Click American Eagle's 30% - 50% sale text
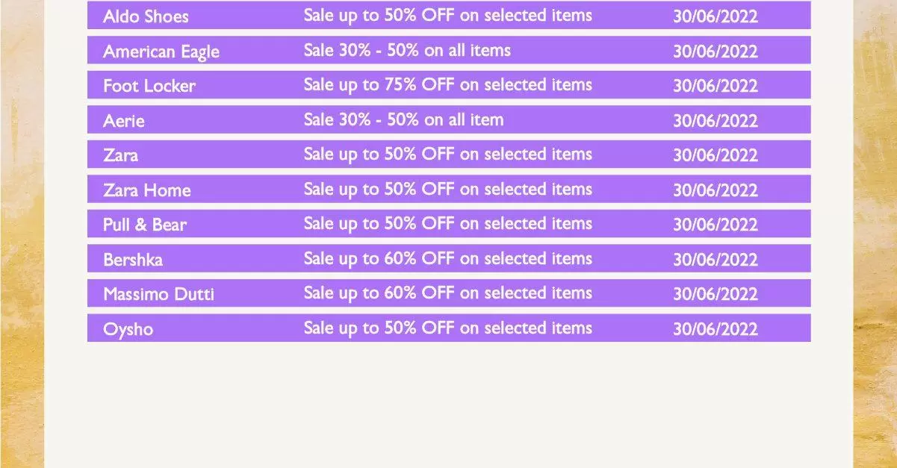Image resolution: width=897 pixels, height=468 pixels. [x=407, y=51]
